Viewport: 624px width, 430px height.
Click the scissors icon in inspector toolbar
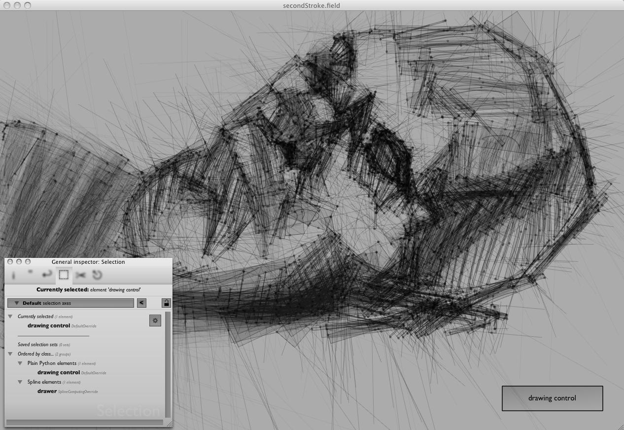pos(80,275)
